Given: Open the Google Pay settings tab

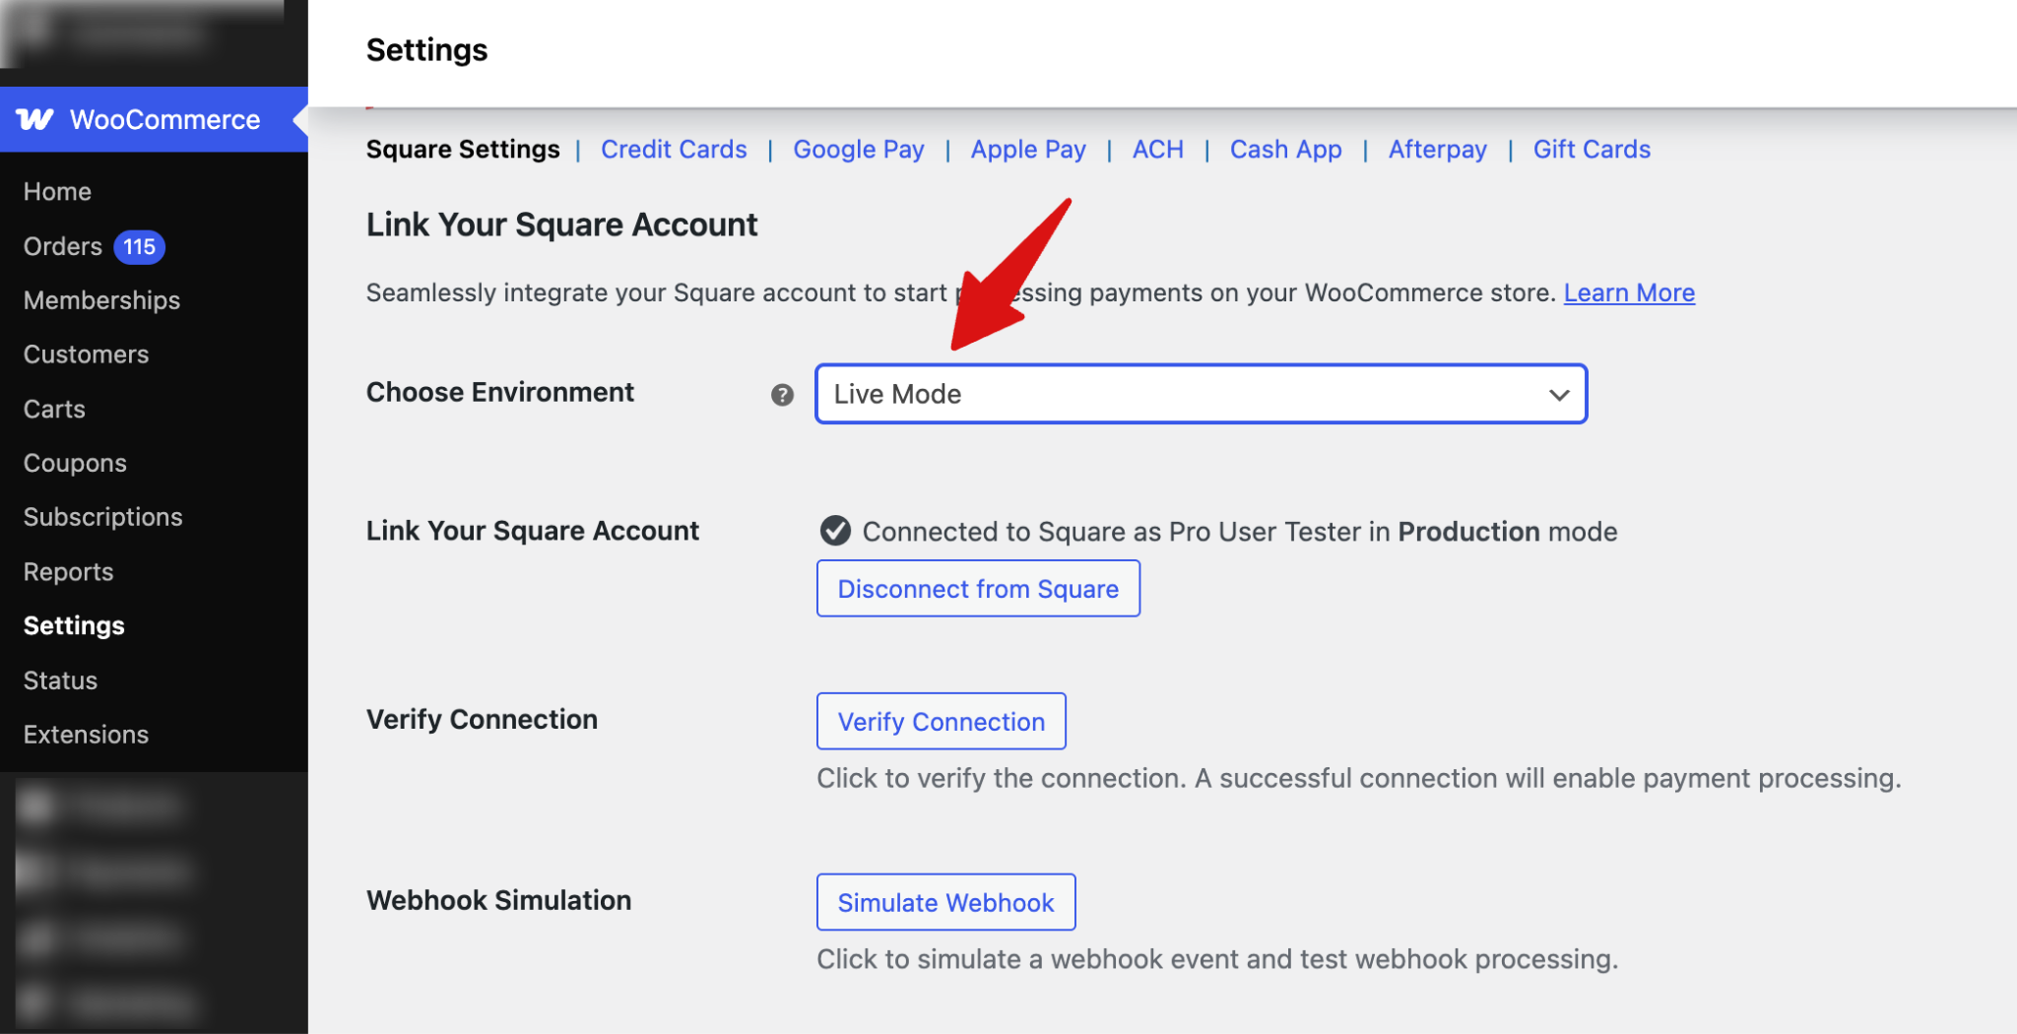Looking at the screenshot, I should 858,149.
